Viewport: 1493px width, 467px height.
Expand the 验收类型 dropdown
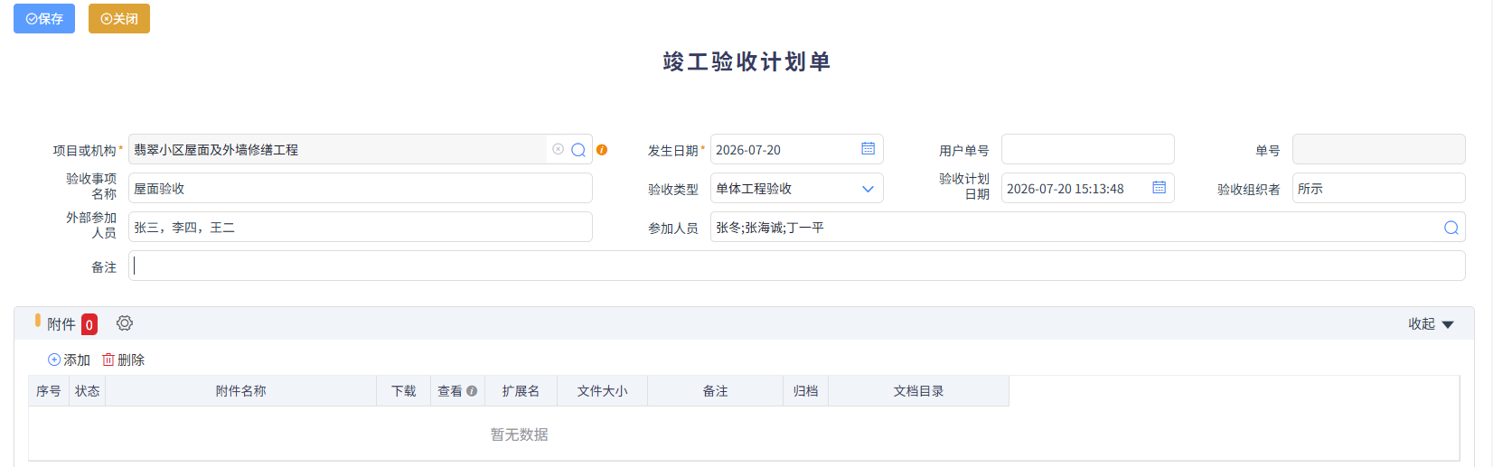(868, 189)
